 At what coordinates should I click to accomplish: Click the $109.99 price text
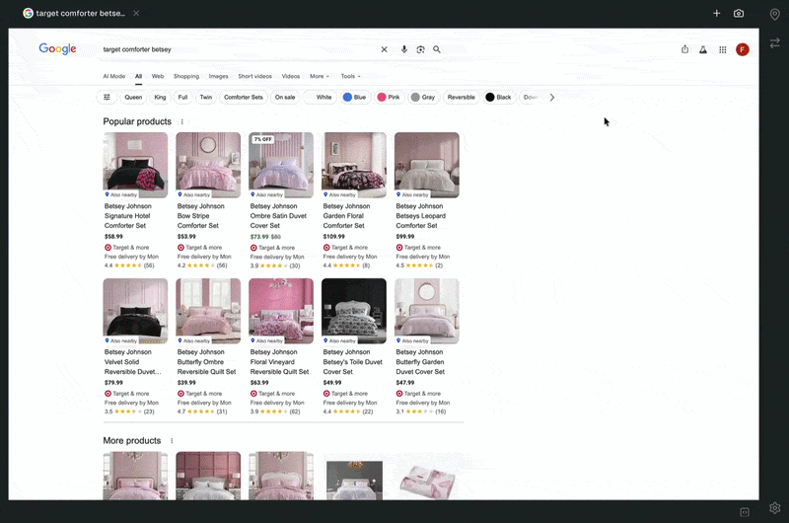pyautogui.click(x=334, y=237)
